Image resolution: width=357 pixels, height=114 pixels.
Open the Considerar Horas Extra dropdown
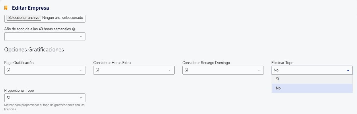point(134,70)
